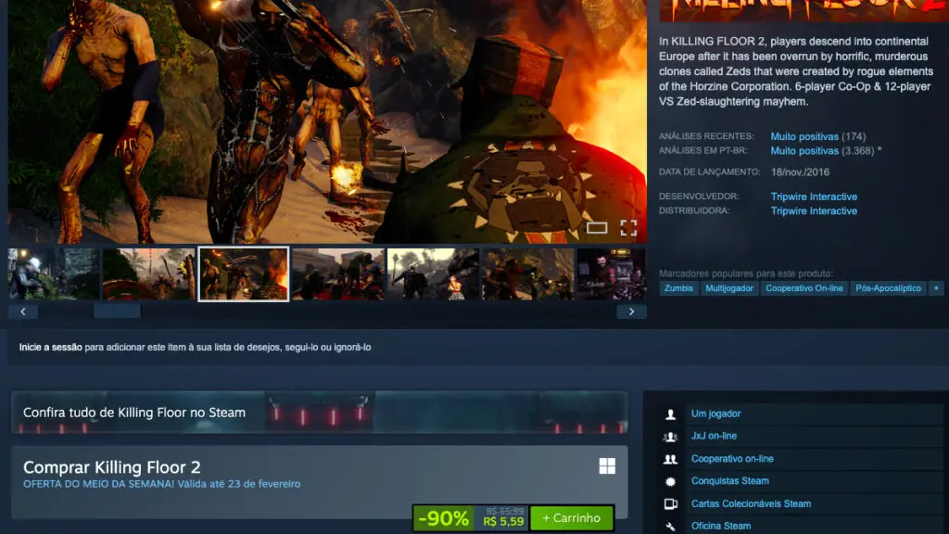Click the 'Cartas Colecionáveis Steam' cards icon
The width and height of the screenshot is (949, 534).
[x=669, y=502]
